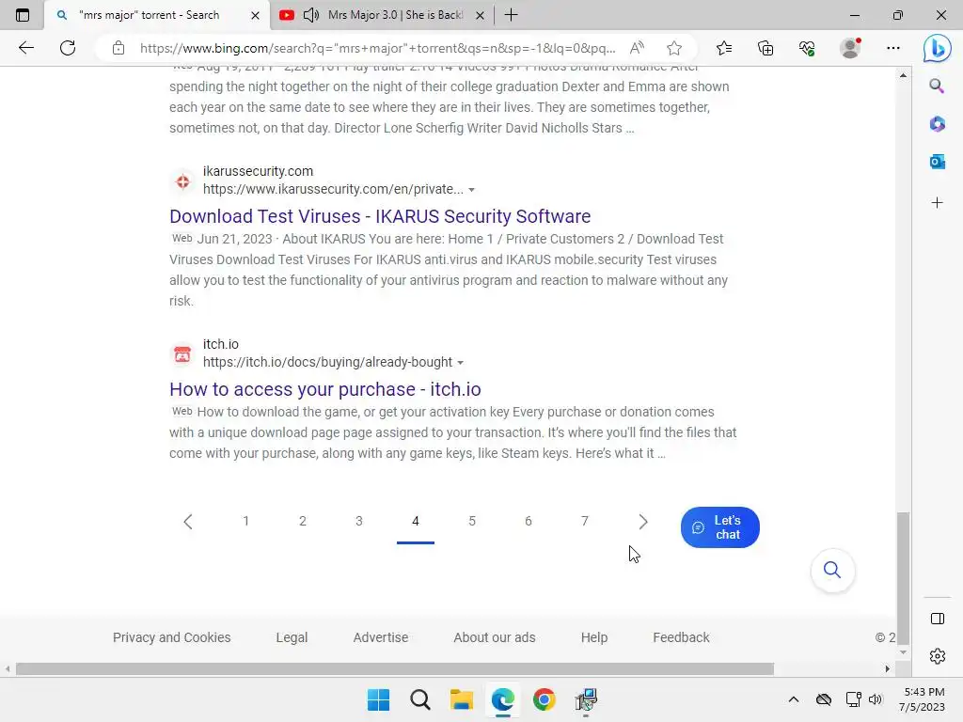Expand ikarussecurity URL dropdown arrow

click(472, 190)
